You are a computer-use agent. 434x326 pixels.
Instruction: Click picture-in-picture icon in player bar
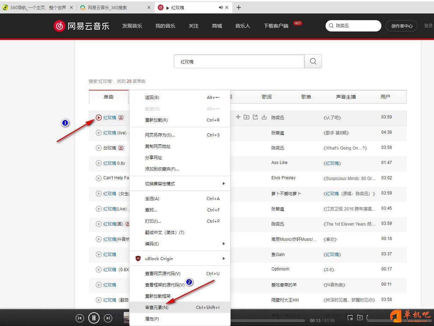[350, 318]
